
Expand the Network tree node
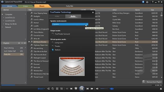(2, 27)
